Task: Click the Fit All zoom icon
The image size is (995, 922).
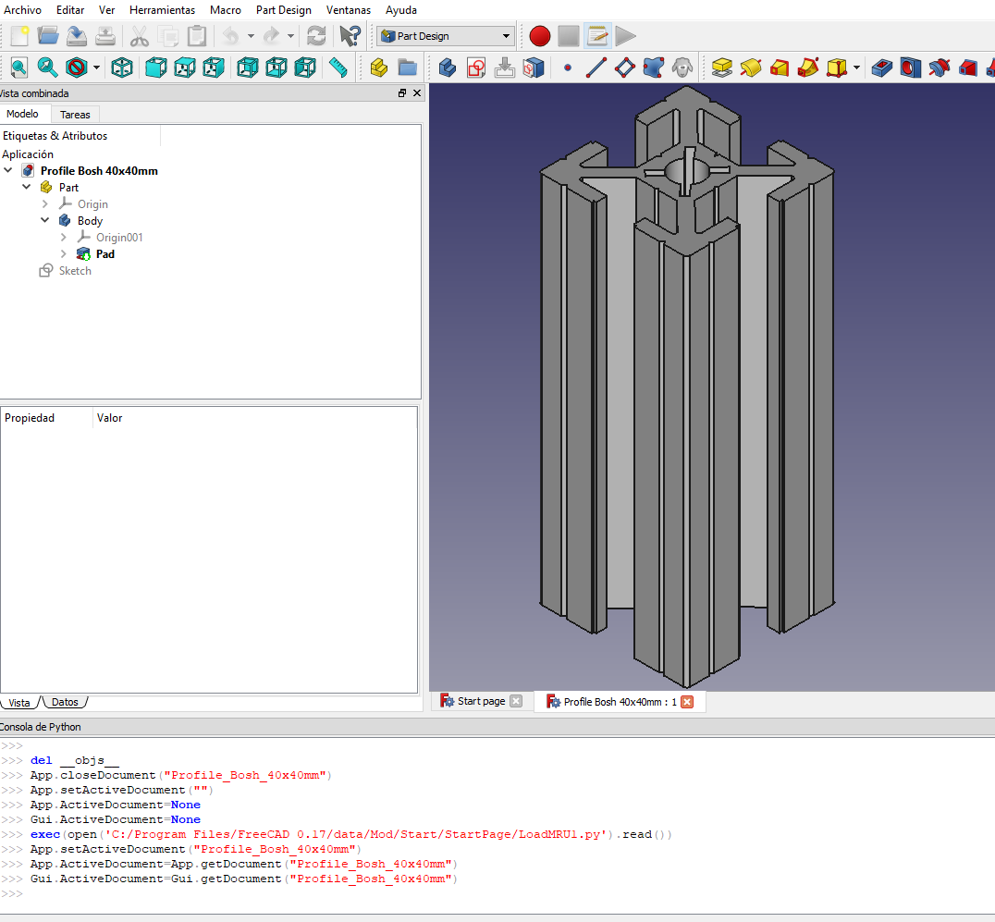Action: tap(19, 68)
